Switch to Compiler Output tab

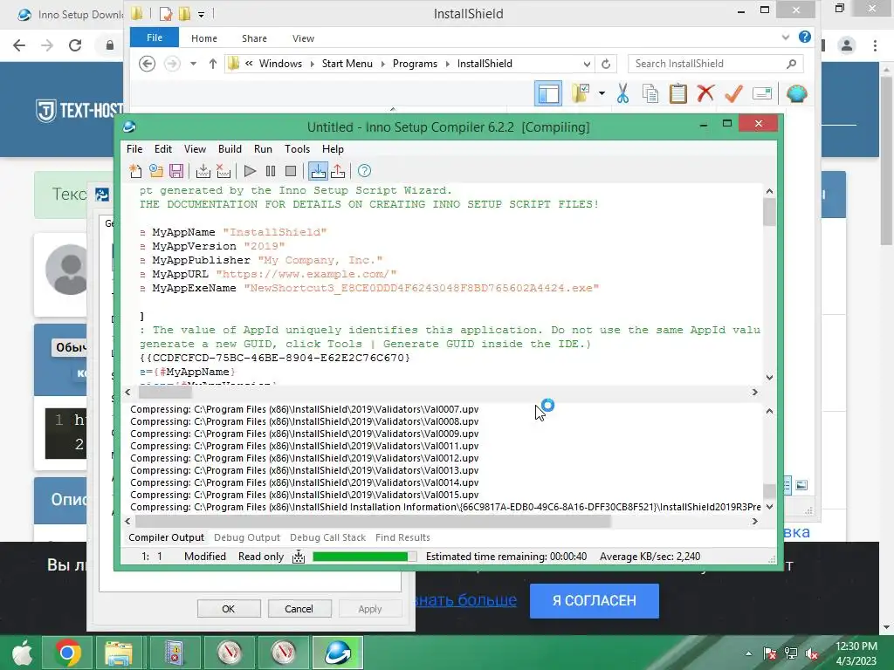point(166,537)
